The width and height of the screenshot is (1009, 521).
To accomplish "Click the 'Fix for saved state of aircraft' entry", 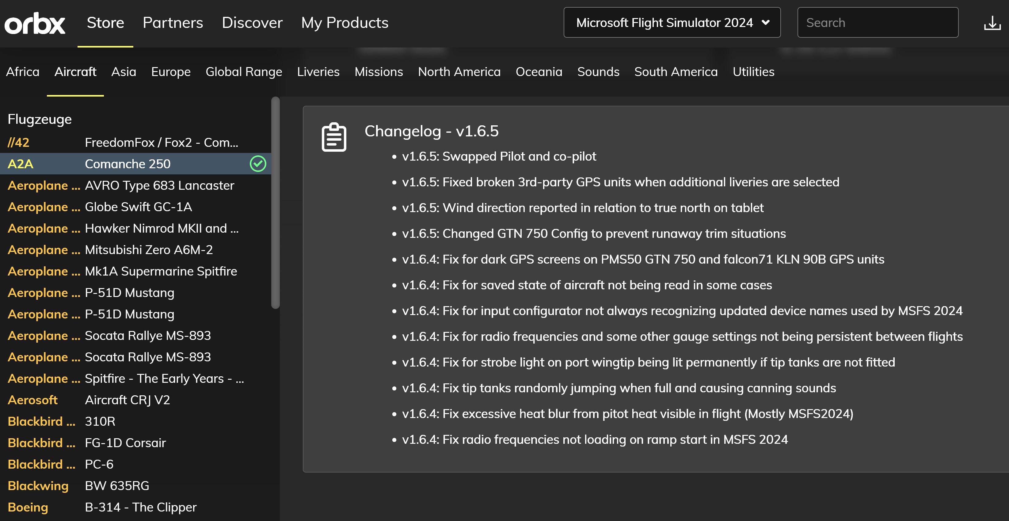I will (x=587, y=286).
